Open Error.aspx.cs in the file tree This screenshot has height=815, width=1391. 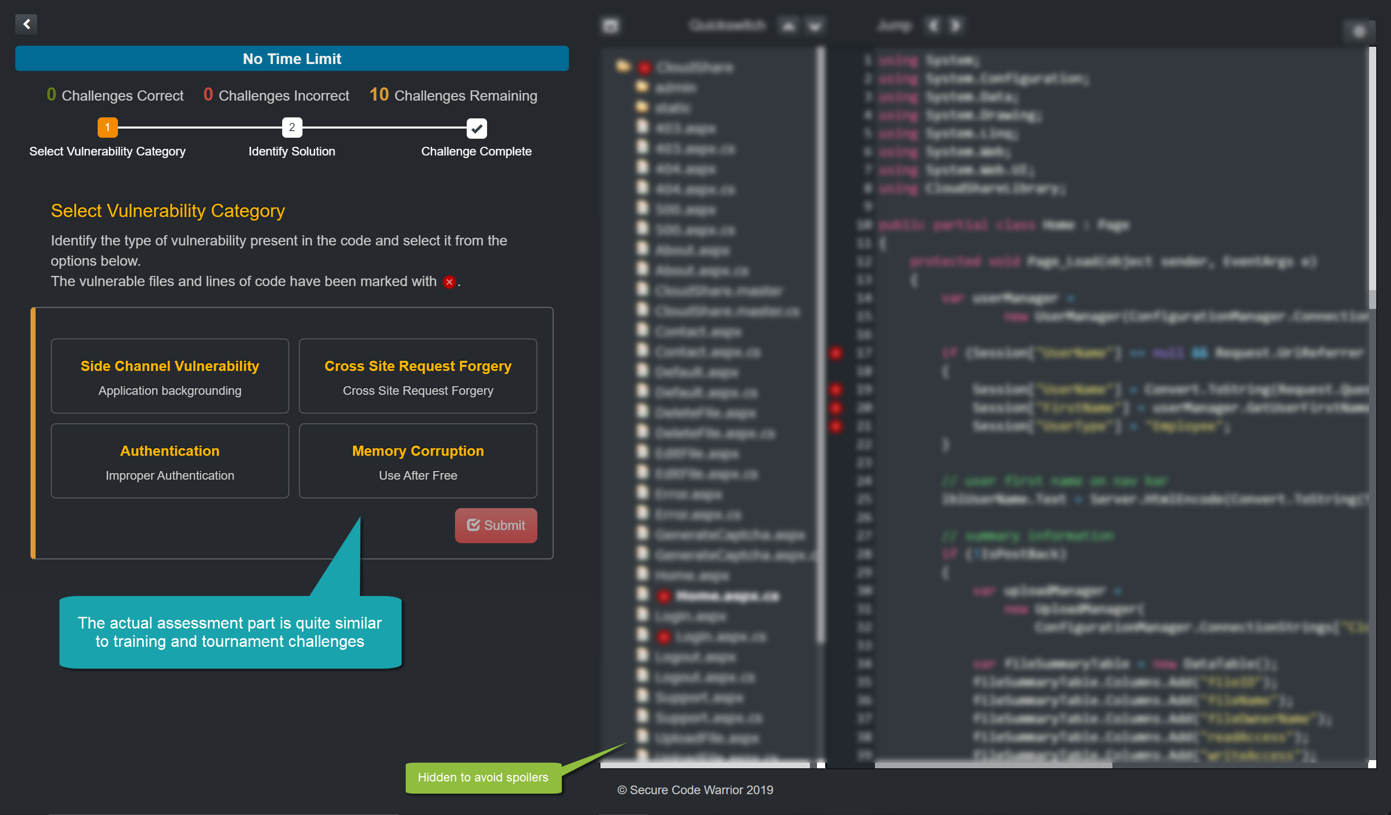pos(698,514)
